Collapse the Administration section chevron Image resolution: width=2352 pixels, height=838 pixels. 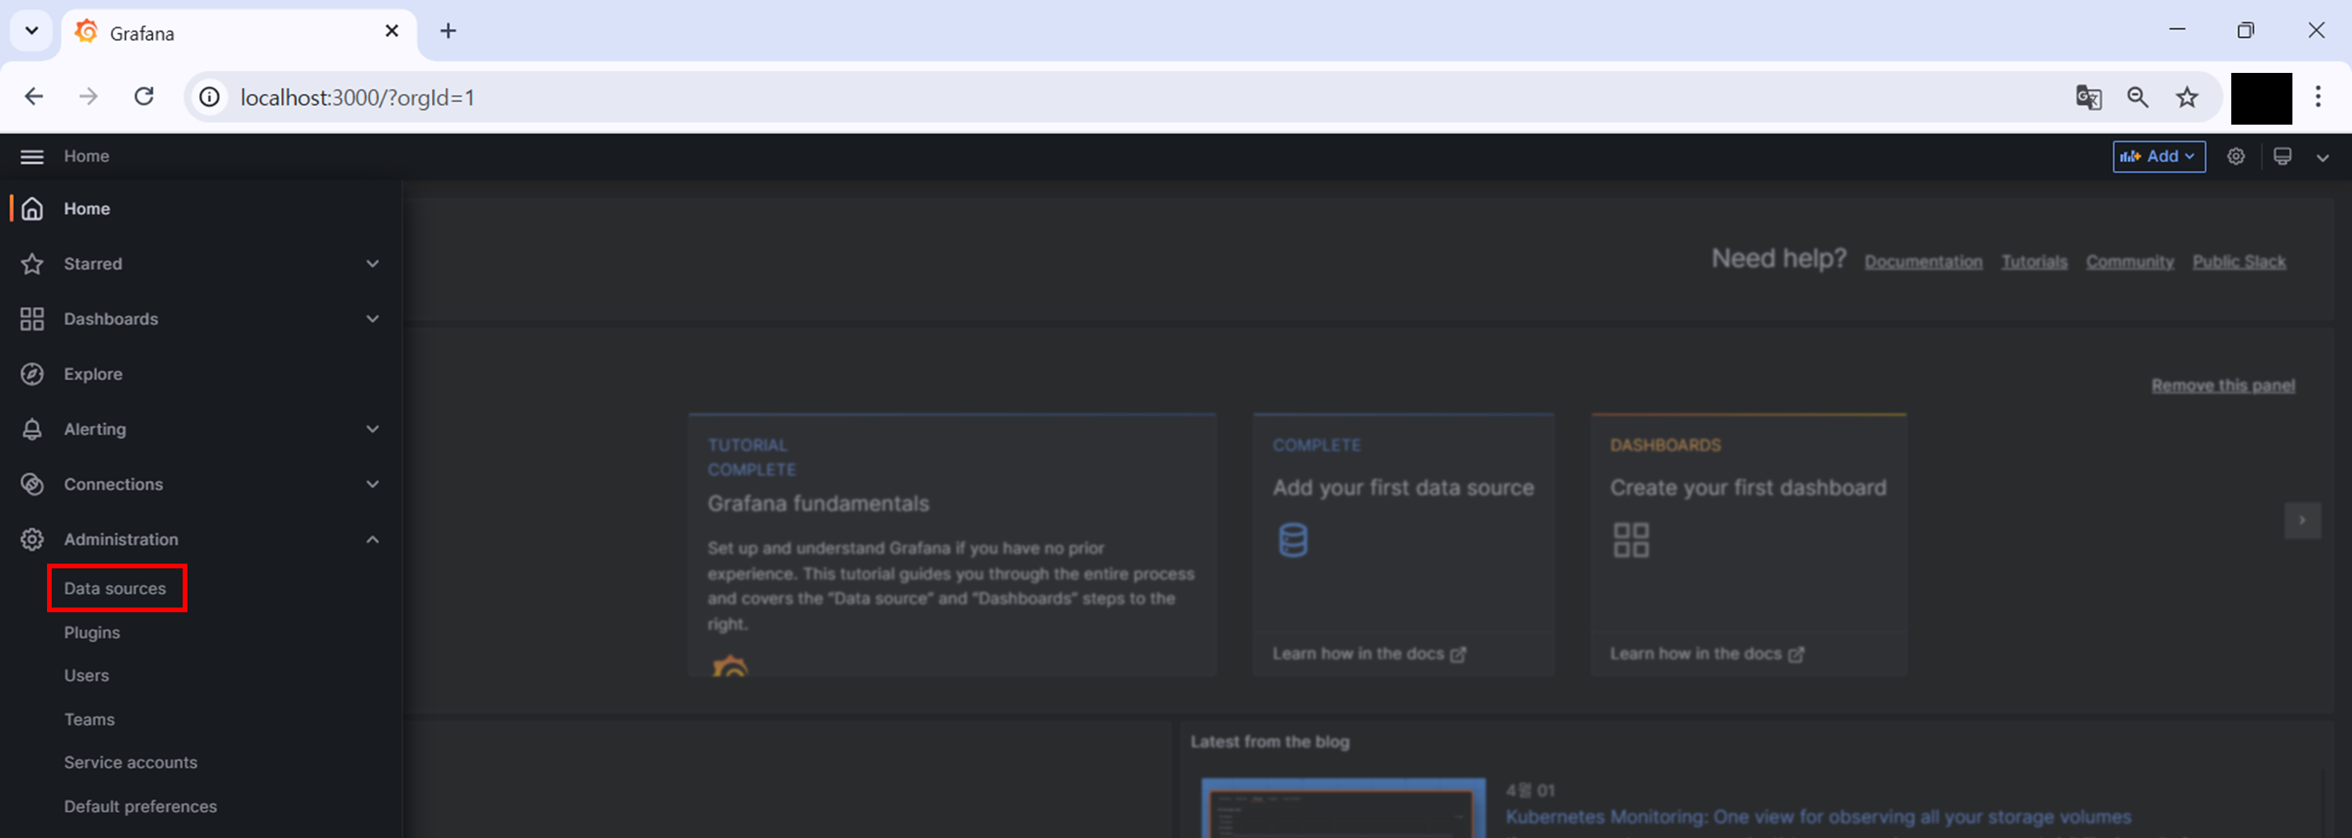(372, 539)
